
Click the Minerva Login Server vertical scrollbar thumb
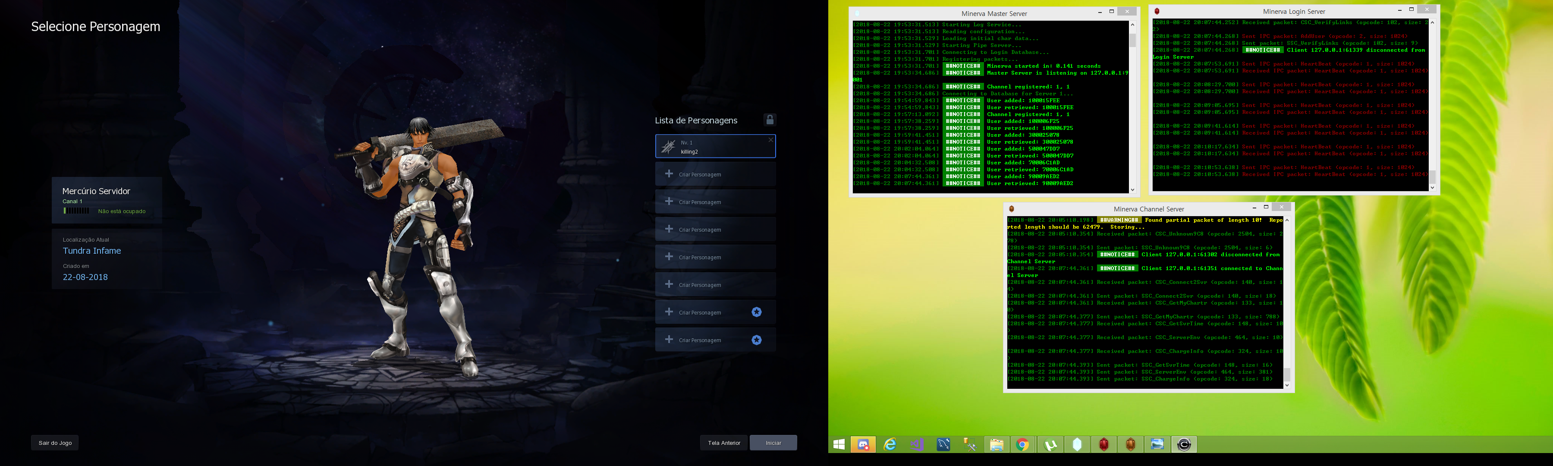tap(1432, 176)
